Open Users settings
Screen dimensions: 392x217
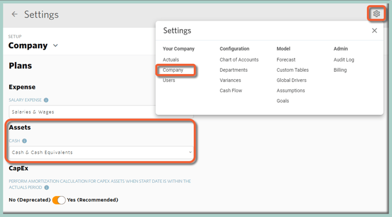(x=169, y=80)
